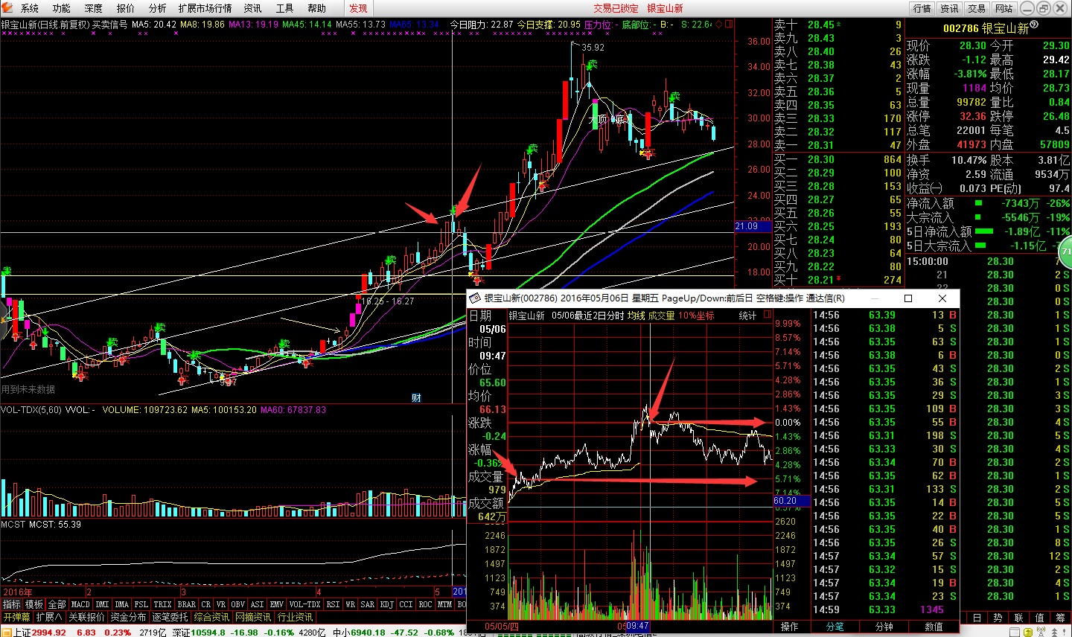Click the circled icon next to 银宝山新 stock name
1072x637 pixels.
coord(1035,25)
